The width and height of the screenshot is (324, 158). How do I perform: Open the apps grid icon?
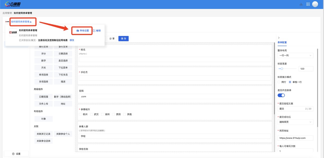coord(308,4)
